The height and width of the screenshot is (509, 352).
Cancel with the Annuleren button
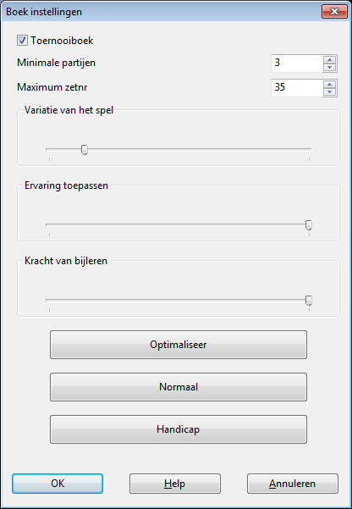(x=293, y=484)
